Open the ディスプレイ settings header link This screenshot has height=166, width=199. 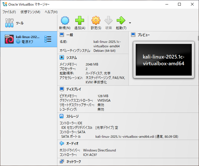pos(74,89)
